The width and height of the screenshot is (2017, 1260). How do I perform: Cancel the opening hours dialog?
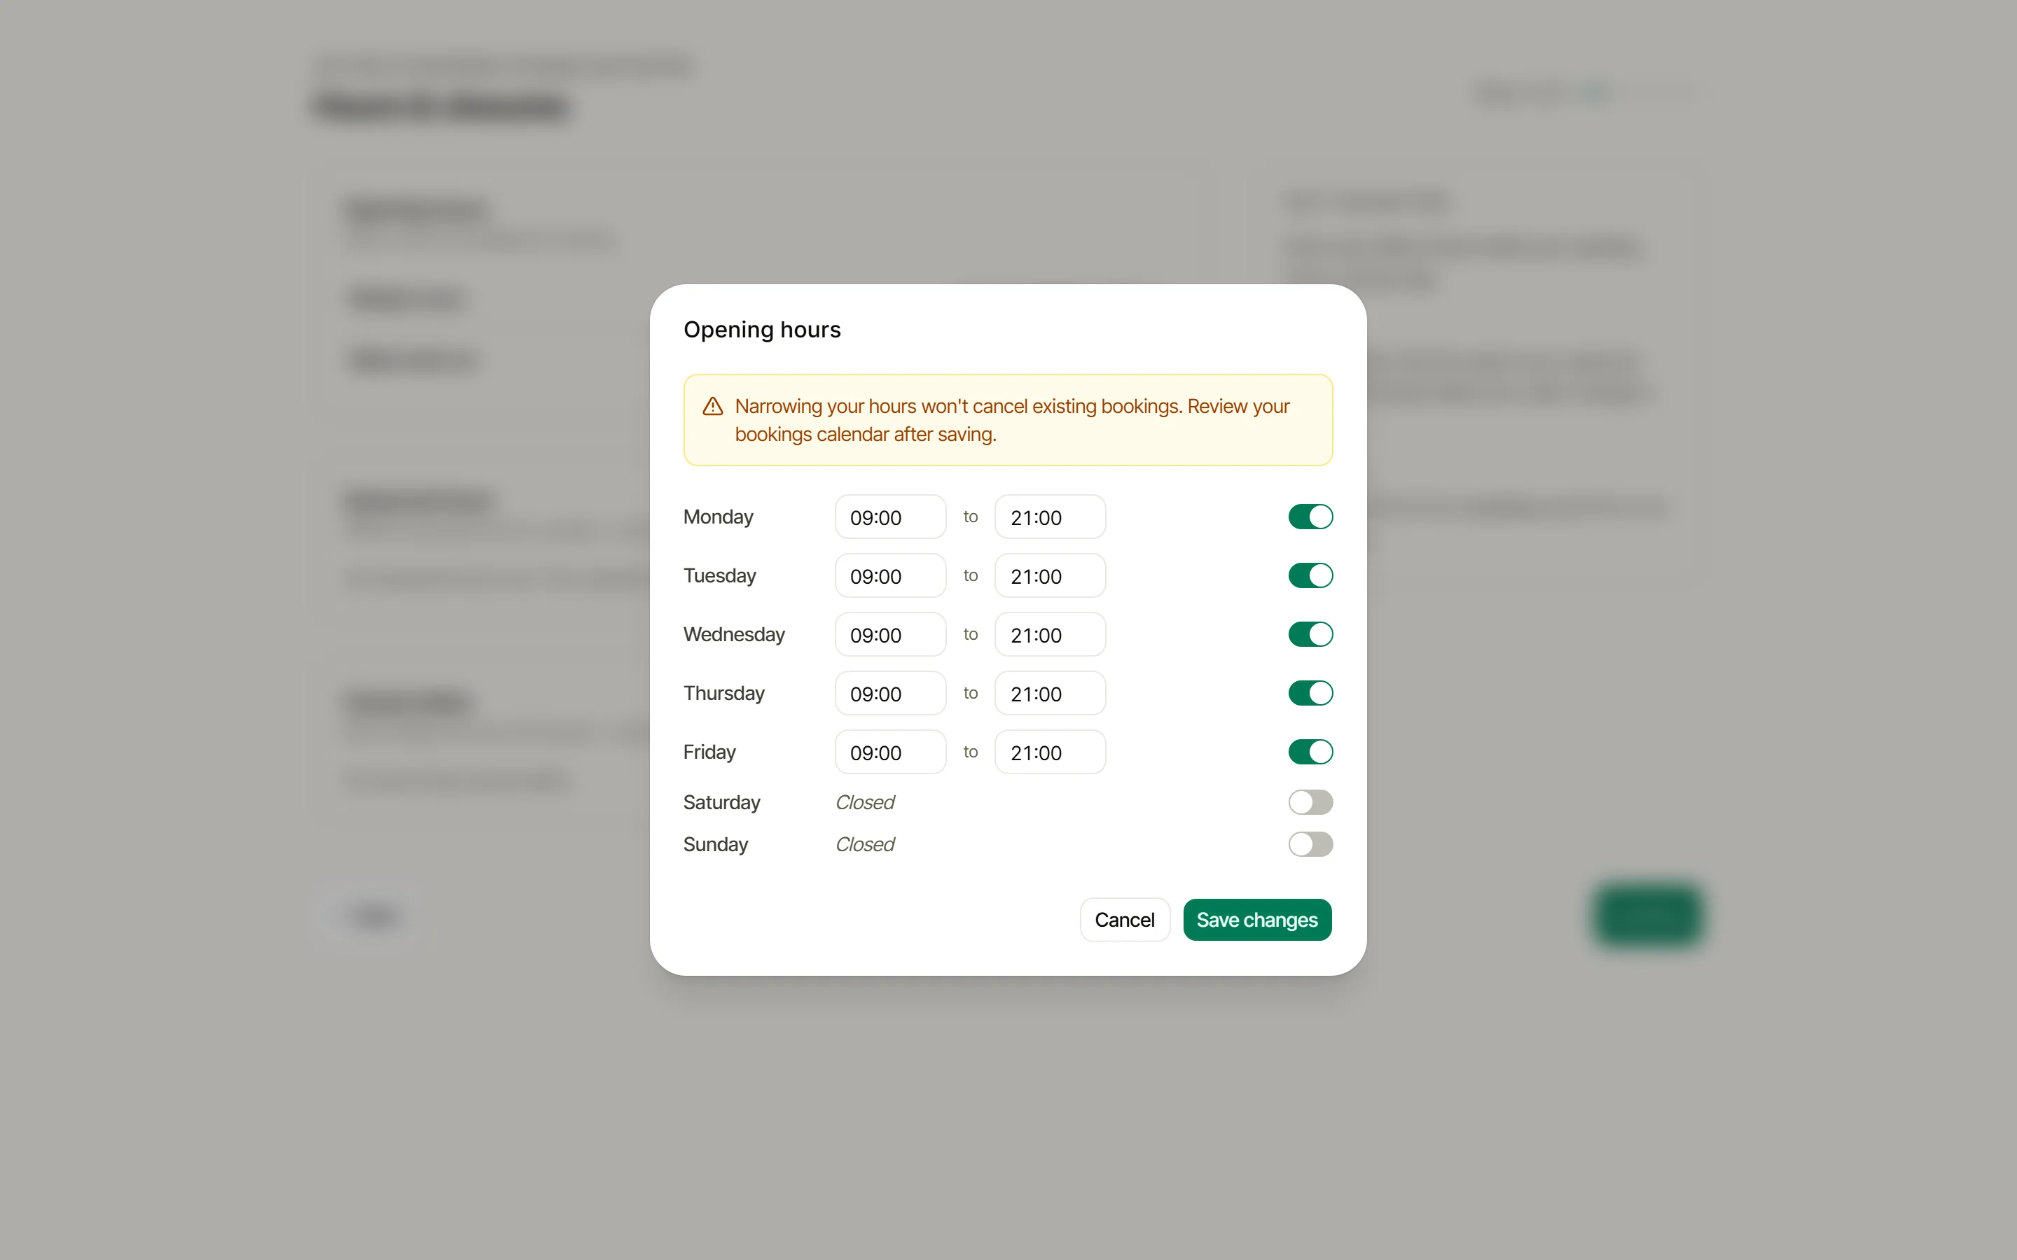(x=1124, y=920)
